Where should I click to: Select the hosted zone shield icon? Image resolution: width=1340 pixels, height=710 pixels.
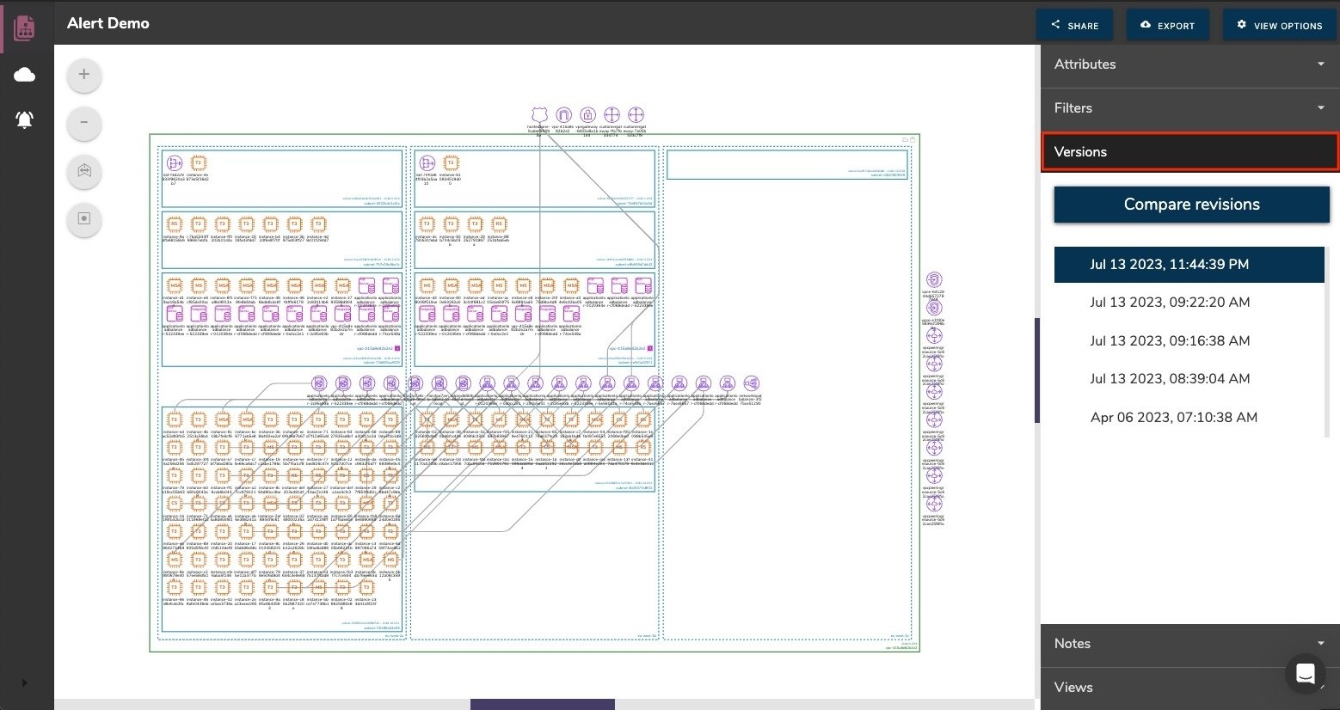click(539, 115)
